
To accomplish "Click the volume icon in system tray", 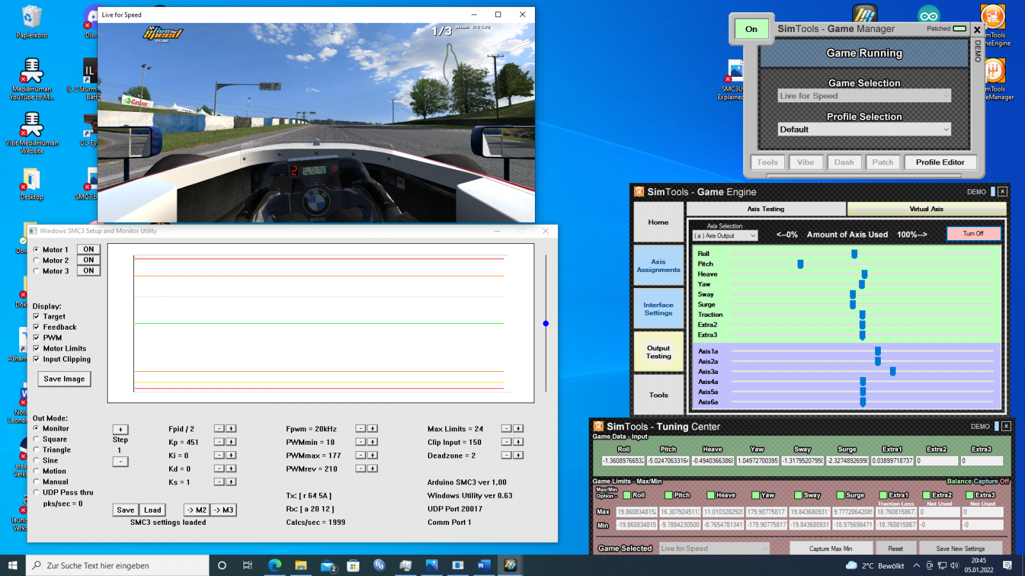I will [x=955, y=565].
